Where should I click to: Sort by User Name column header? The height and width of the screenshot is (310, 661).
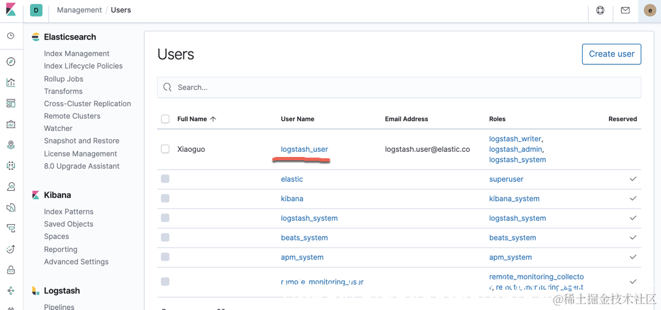point(298,119)
